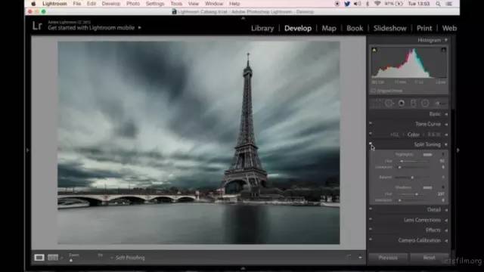This screenshot has height=272, width=484.
Task: Click the Shadows Hue slider handle
Action: point(417,194)
